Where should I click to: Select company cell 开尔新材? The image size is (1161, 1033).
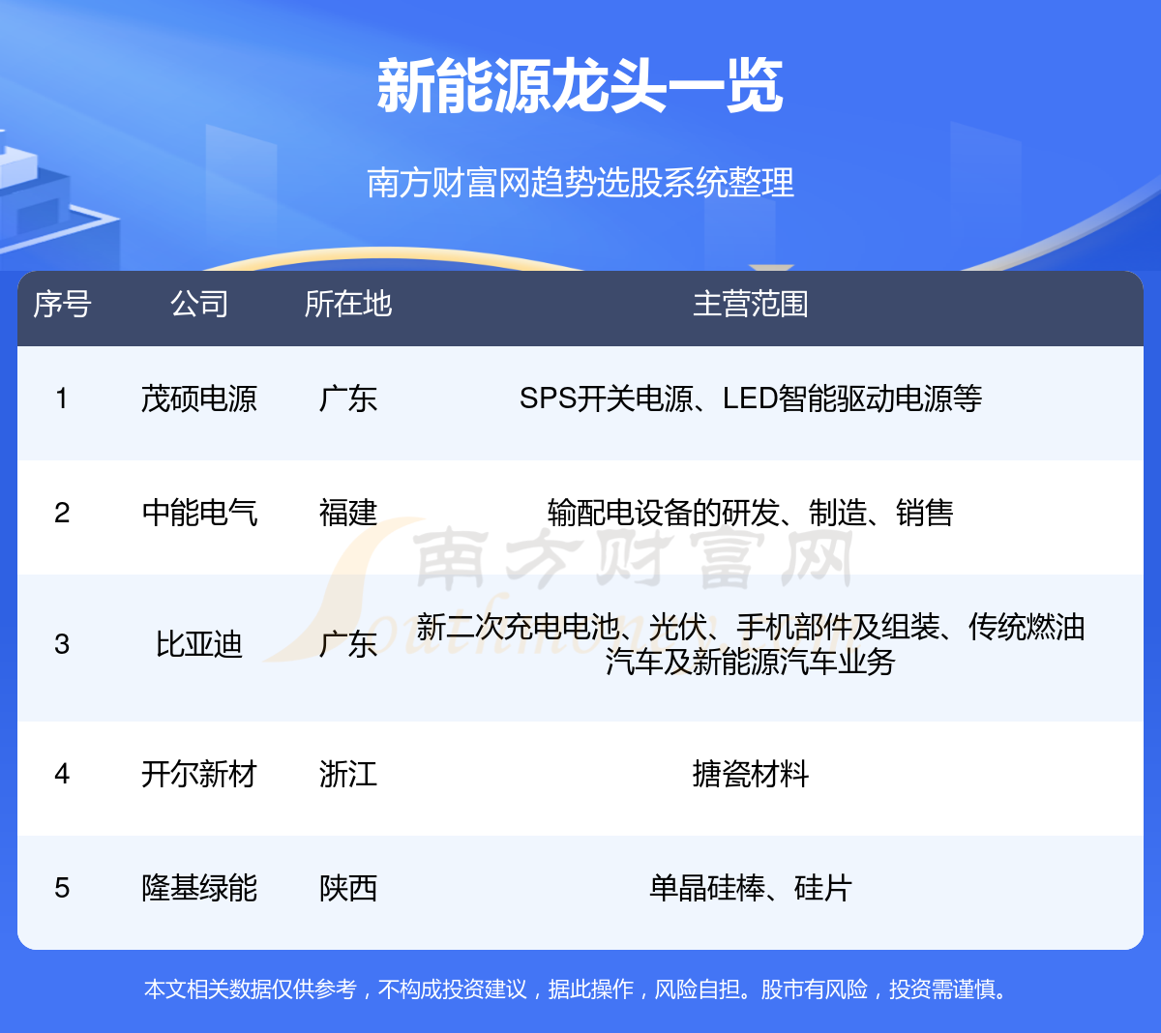pyautogui.click(x=199, y=774)
